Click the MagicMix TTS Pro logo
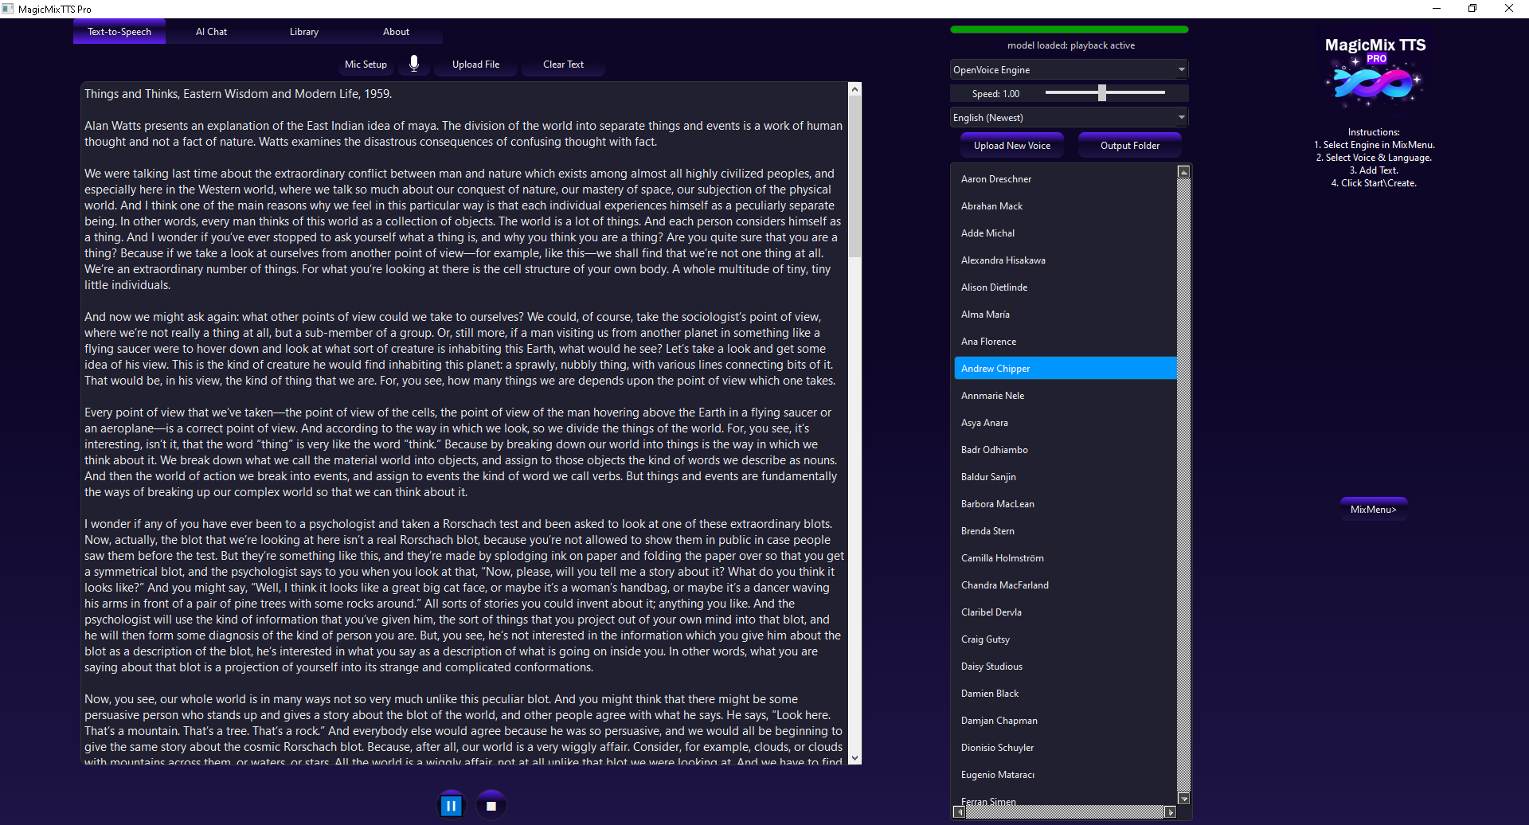 click(1375, 73)
